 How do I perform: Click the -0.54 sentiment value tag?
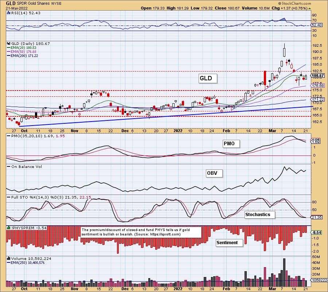[316, 233]
